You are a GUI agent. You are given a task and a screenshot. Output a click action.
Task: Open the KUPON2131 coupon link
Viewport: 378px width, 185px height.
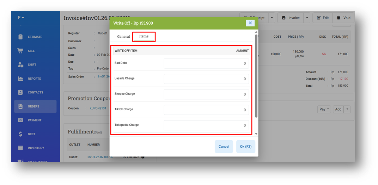pos(98,108)
